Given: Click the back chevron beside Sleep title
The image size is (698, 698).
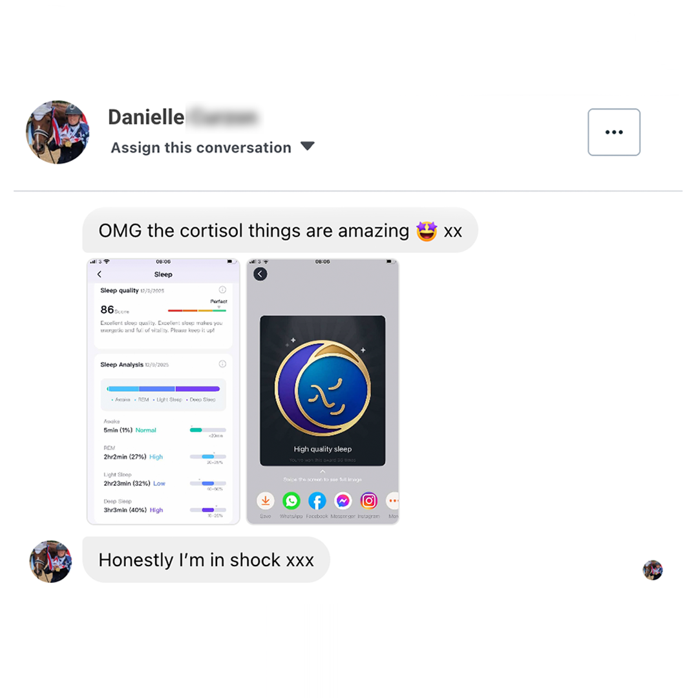Looking at the screenshot, I should [100, 274].
